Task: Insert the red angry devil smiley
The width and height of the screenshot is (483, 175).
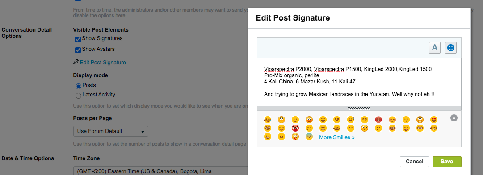Action: tap(295, 128)
